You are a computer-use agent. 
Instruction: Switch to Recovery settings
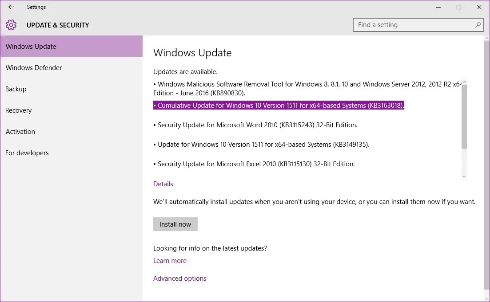71,110
